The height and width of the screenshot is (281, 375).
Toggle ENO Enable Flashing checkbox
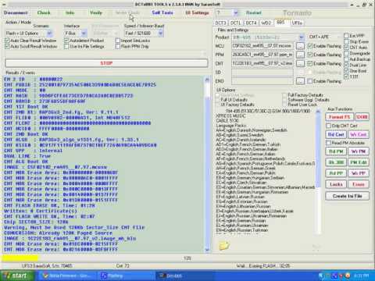tap(310, 81)
